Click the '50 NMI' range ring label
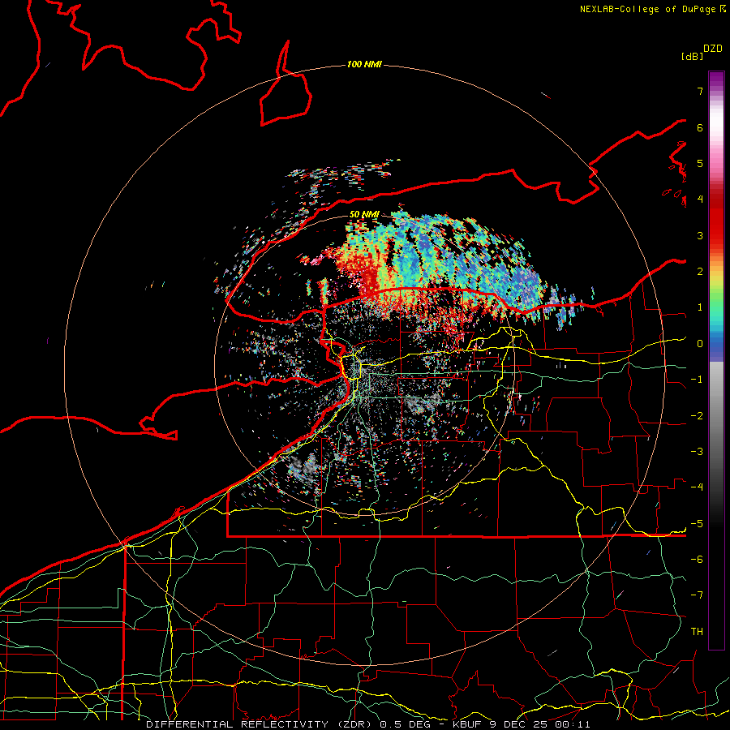This screenshot has width=730, height=730. (x=364, y=214)
